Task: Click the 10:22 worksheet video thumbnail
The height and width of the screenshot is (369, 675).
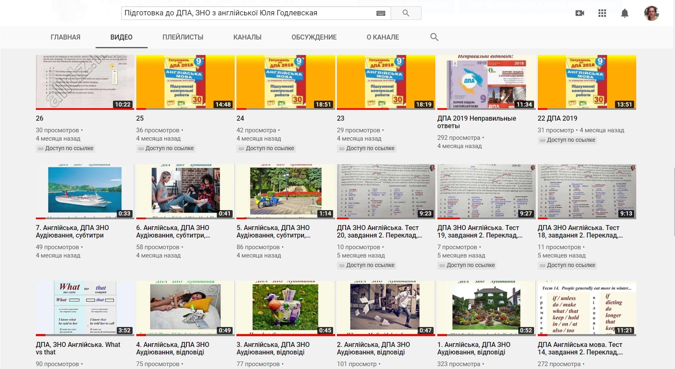Action: point(85,82)
